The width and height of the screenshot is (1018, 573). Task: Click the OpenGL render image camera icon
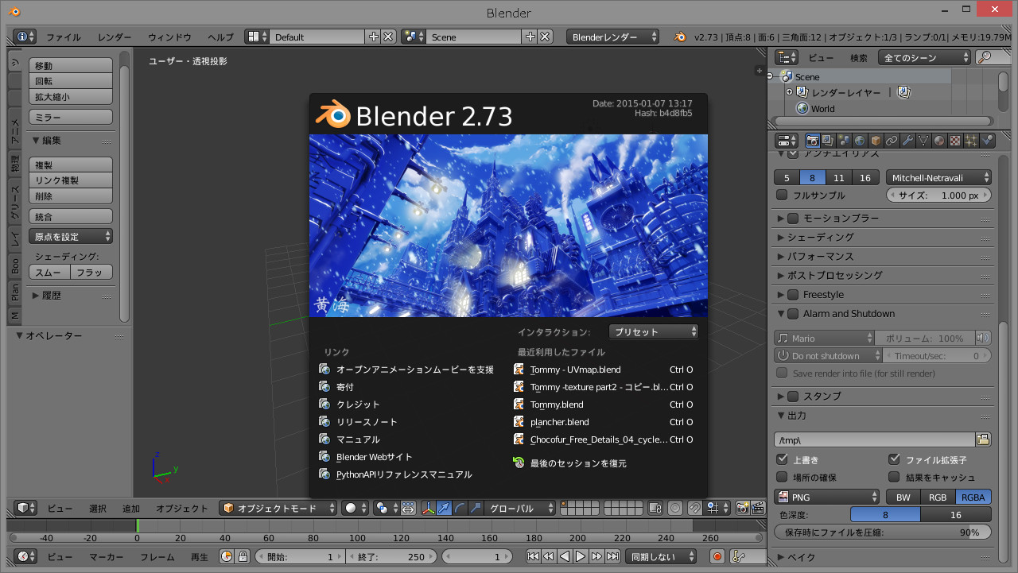(742, 508)
